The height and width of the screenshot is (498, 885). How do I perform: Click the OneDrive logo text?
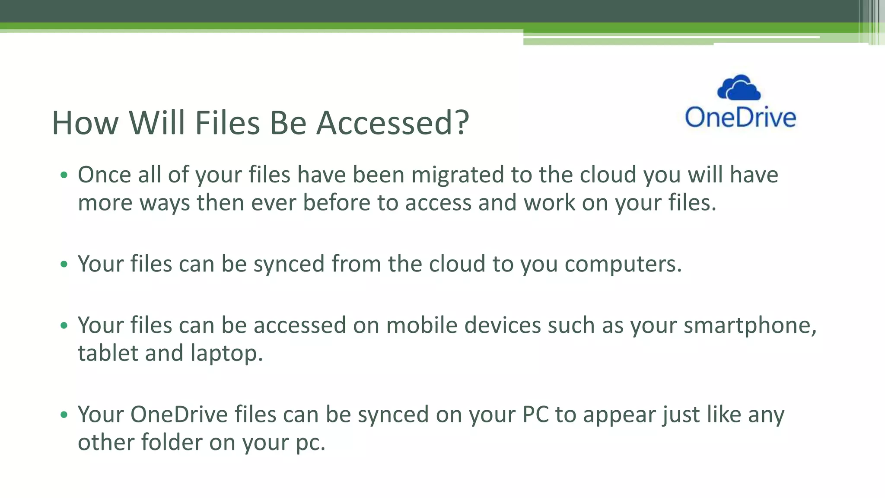click(740, 117)
